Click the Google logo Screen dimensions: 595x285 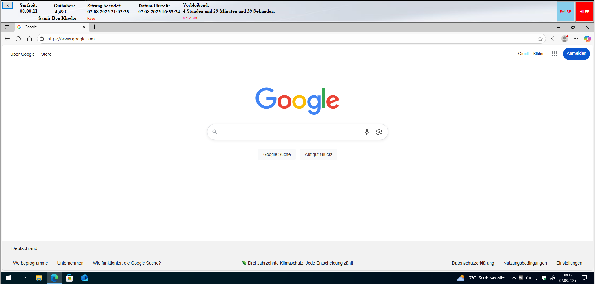click(x=297, y=101)
